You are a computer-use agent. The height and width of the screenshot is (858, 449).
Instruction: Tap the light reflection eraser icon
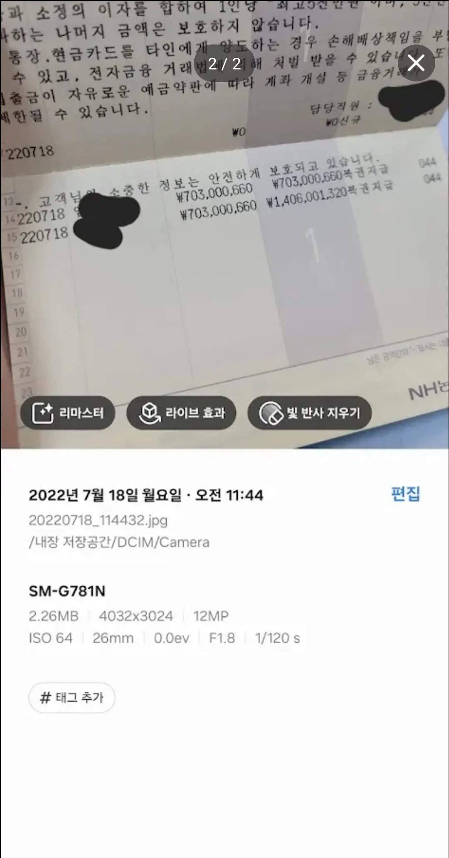[271, 413]
